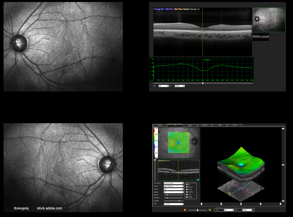This screenshot has height=217, width=293.
Task: Adjust the Intensity slider
Action: 174,201
